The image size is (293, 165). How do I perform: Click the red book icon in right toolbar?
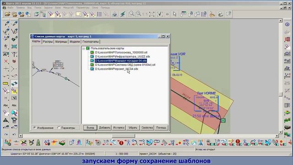click(287, 39)
